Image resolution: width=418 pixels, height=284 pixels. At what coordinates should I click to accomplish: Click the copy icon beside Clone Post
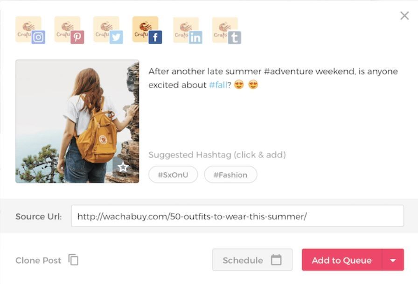pos(72,260)
